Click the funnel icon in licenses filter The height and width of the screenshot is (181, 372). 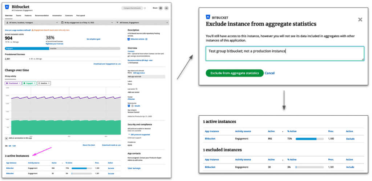(117, 23)
